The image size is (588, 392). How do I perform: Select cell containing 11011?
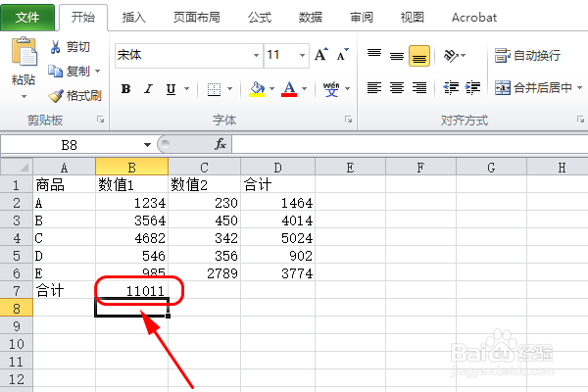coord(131,291)
